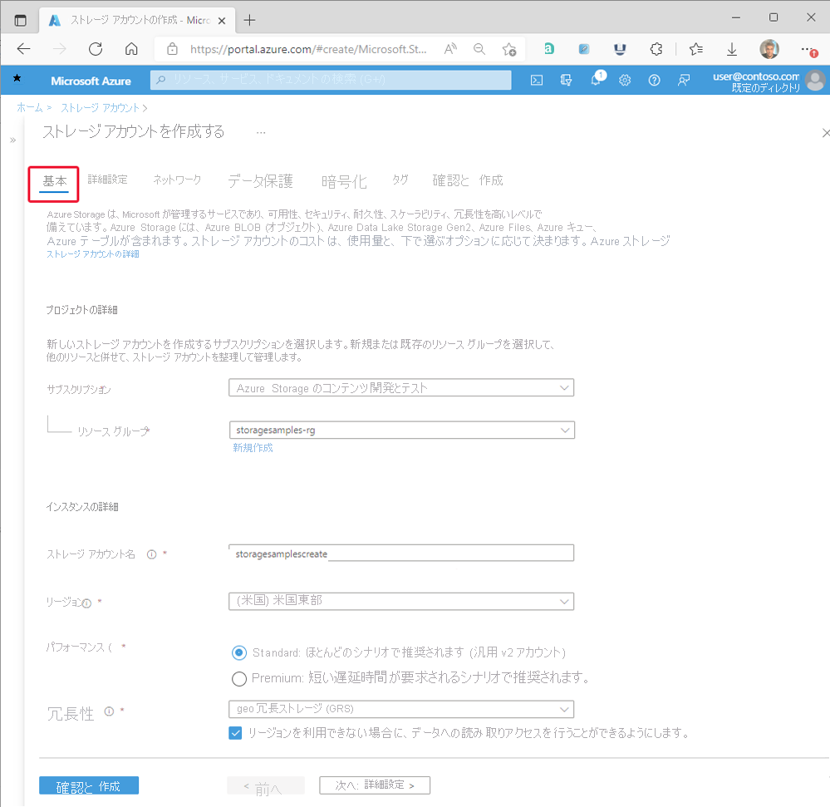This screenshot has width=830, height=807.
Task: Click the Azure resource search box
Action: pyautogui.click(x=331, y=80)
